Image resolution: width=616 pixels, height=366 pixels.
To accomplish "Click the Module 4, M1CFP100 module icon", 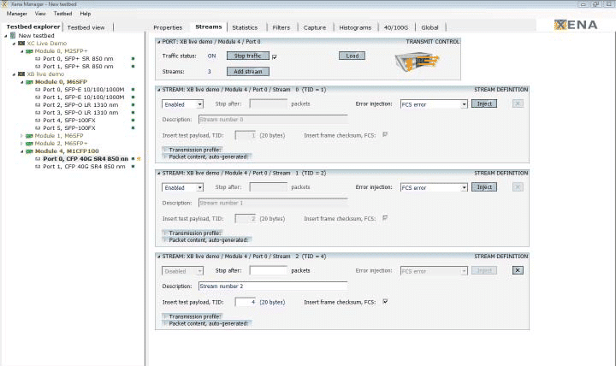I will (x=29, y=151).
